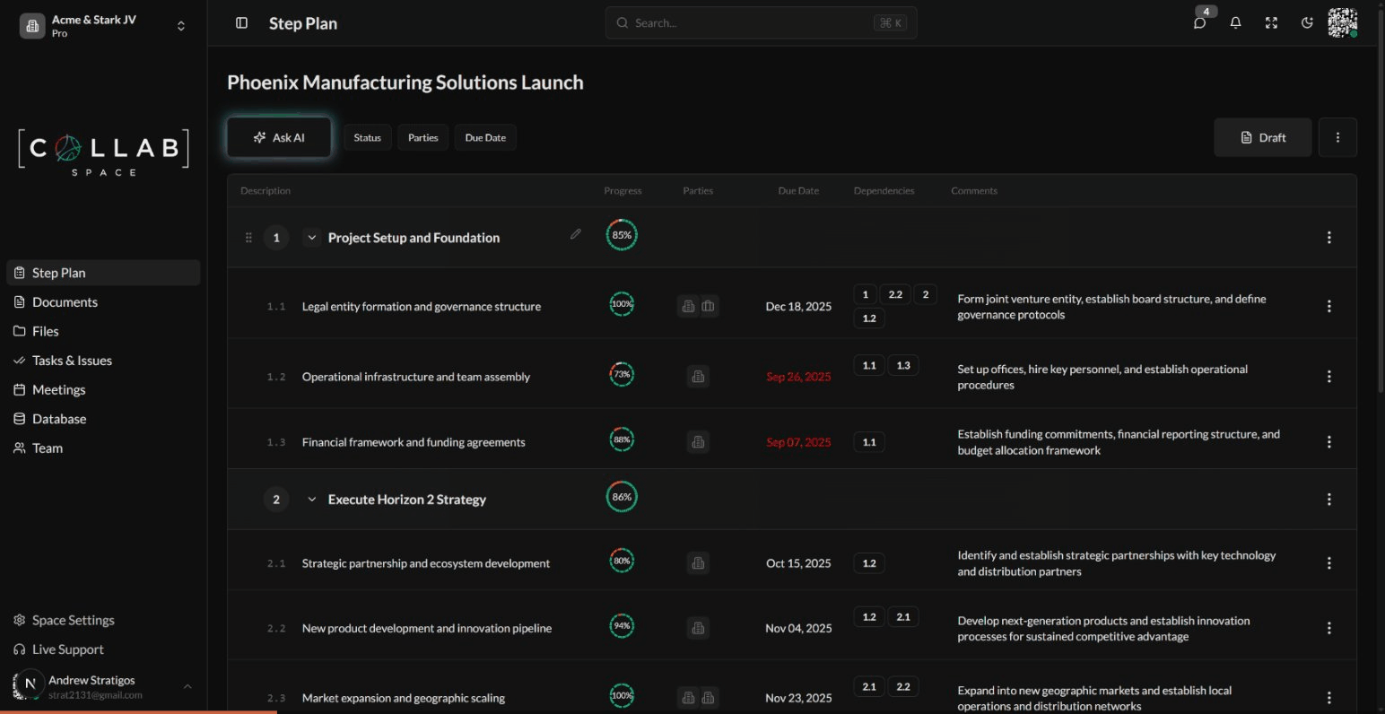Open party details on the Legal entity formation row
Viewport: 1385px width, 714px height.
[688, 306]
